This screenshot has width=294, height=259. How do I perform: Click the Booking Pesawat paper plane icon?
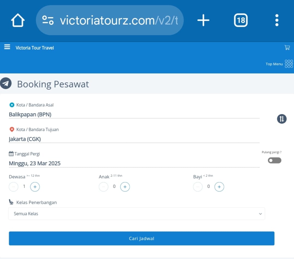click(6, 83)
